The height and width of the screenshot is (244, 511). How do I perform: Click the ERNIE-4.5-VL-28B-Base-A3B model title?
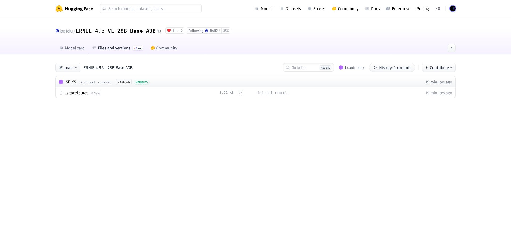(116, 31)
